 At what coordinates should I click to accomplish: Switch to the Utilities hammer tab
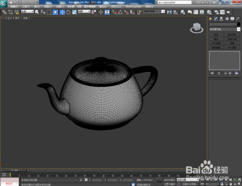pos(238,19)
